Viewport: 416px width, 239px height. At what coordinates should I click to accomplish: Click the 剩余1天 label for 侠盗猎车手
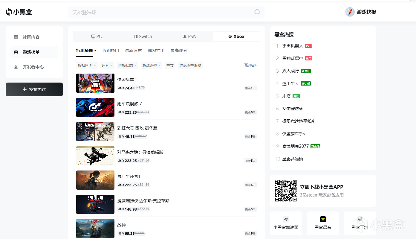pyautogui.click(x=250, y=88)
